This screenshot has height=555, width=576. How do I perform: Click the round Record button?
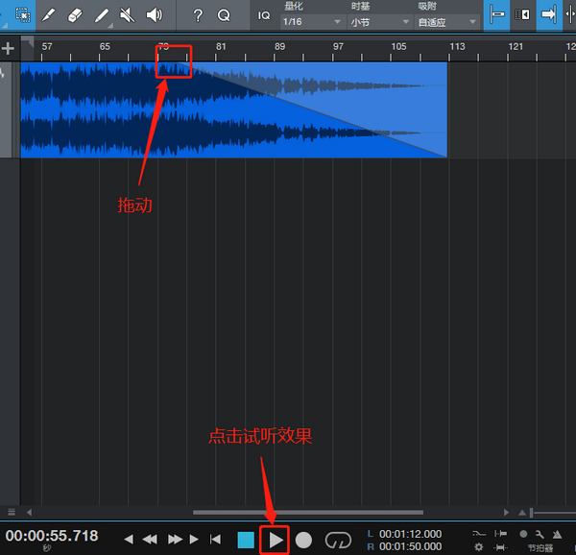(303, 540)
